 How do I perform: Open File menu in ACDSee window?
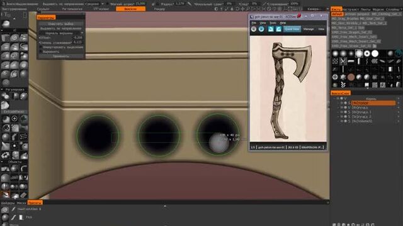coord(254,23)
